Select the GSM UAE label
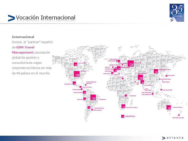Screen dimensions: 188x141 [138, 83]
